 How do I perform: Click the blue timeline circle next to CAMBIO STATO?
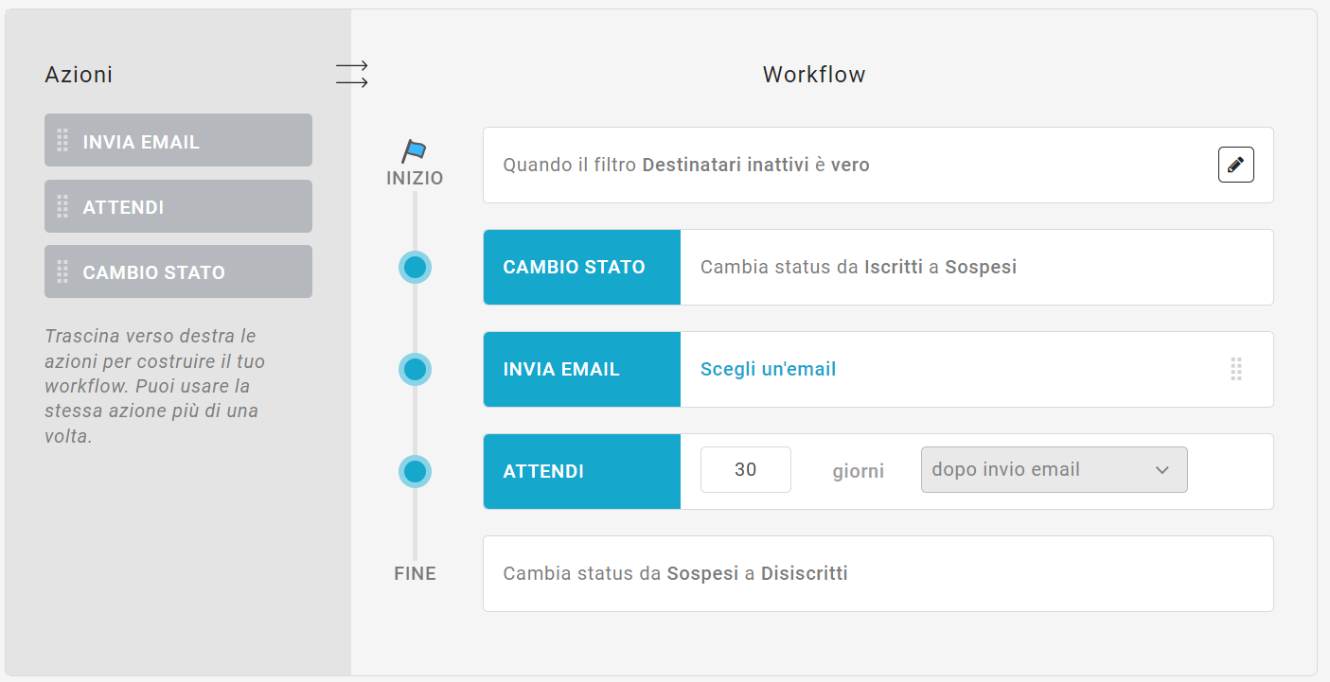[415, 267]
